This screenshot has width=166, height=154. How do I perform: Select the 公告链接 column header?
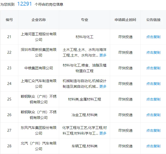[153, 20]
